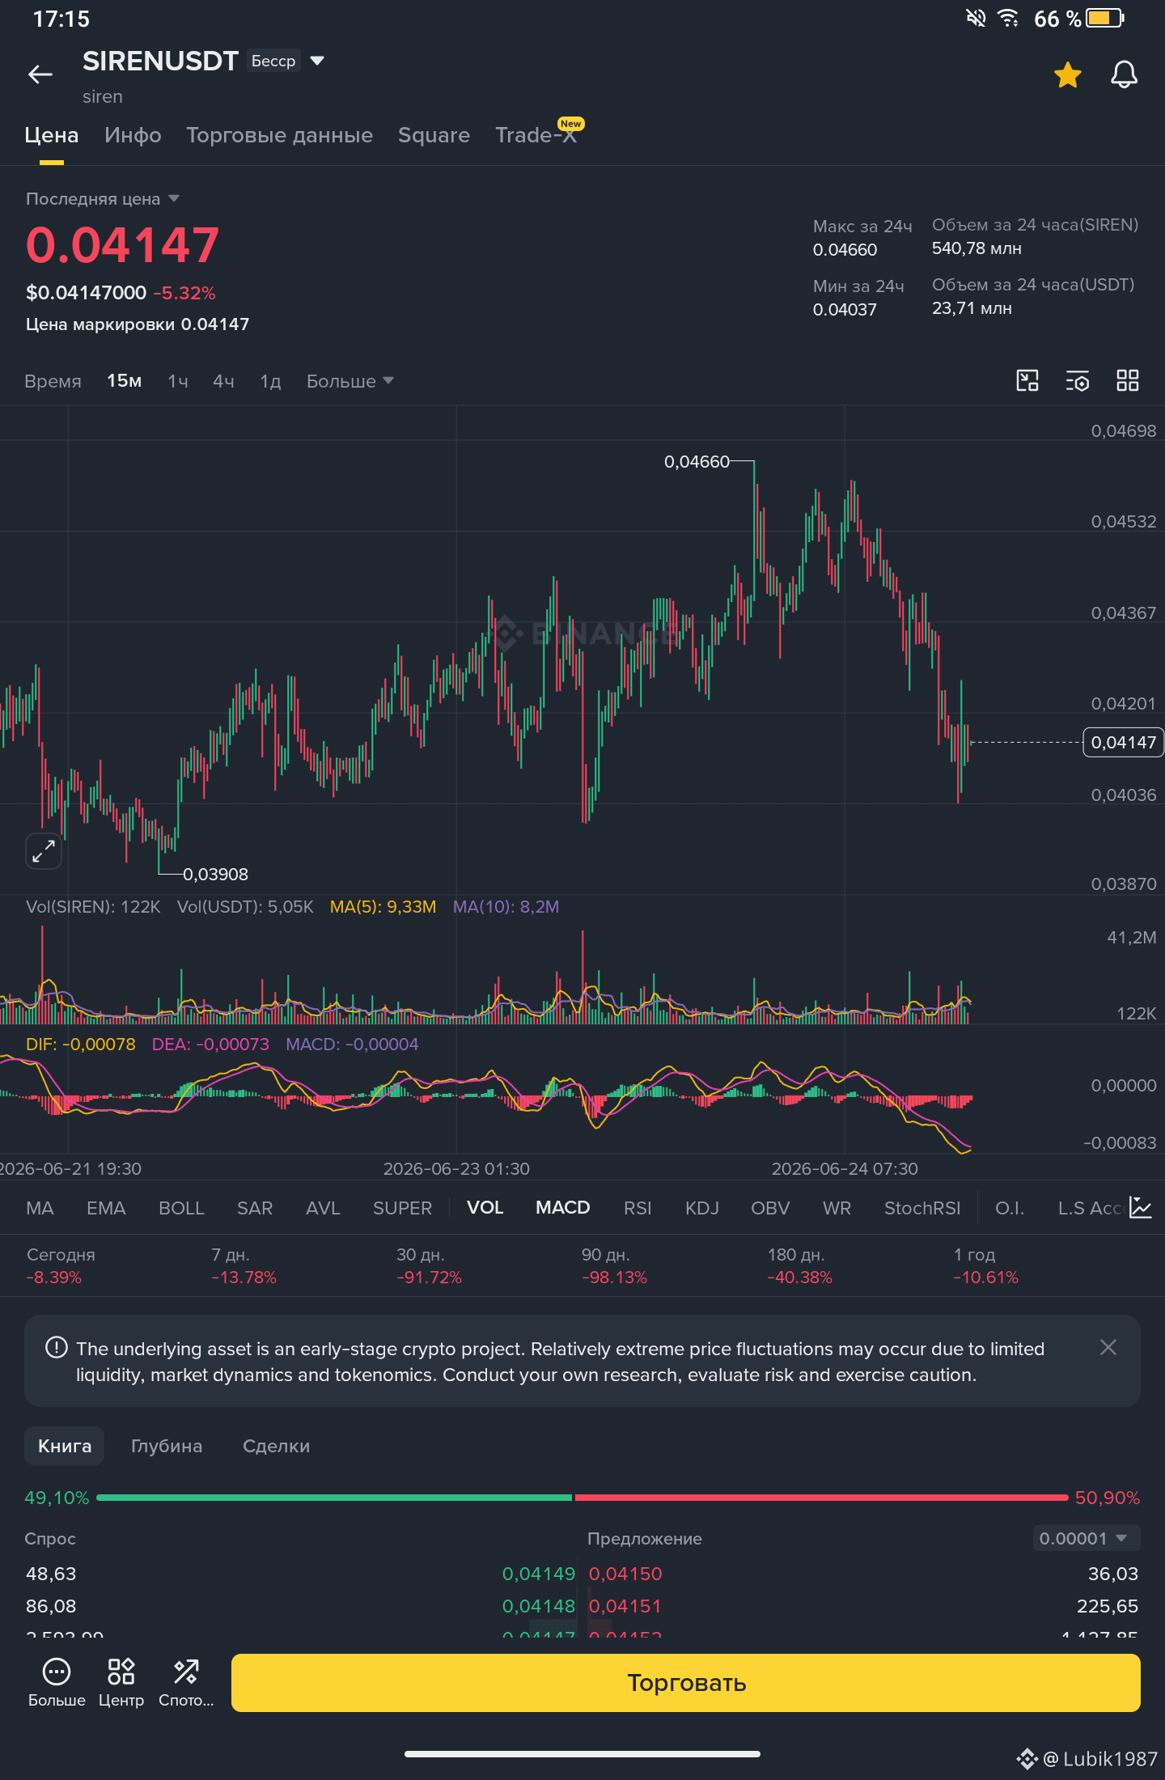Open the Больше menu icon
The width and height of the screenshot is (1165, 1780).
(57, 1682)
